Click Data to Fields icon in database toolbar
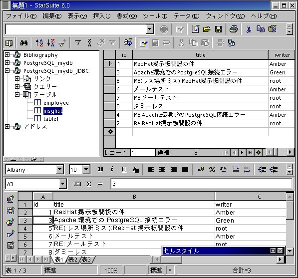The height and width of the screenshot is (278, 298). [x=231, y=43]
